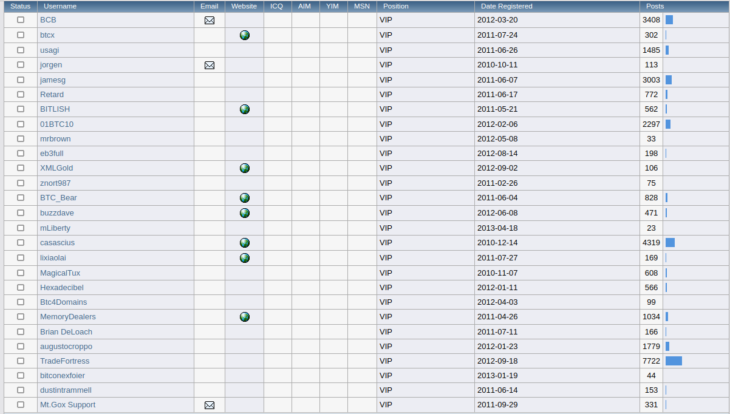Tick the checkbox for BCB

(21, 20)
